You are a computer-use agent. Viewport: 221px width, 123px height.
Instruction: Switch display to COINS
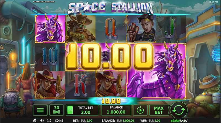click(59, 121)
